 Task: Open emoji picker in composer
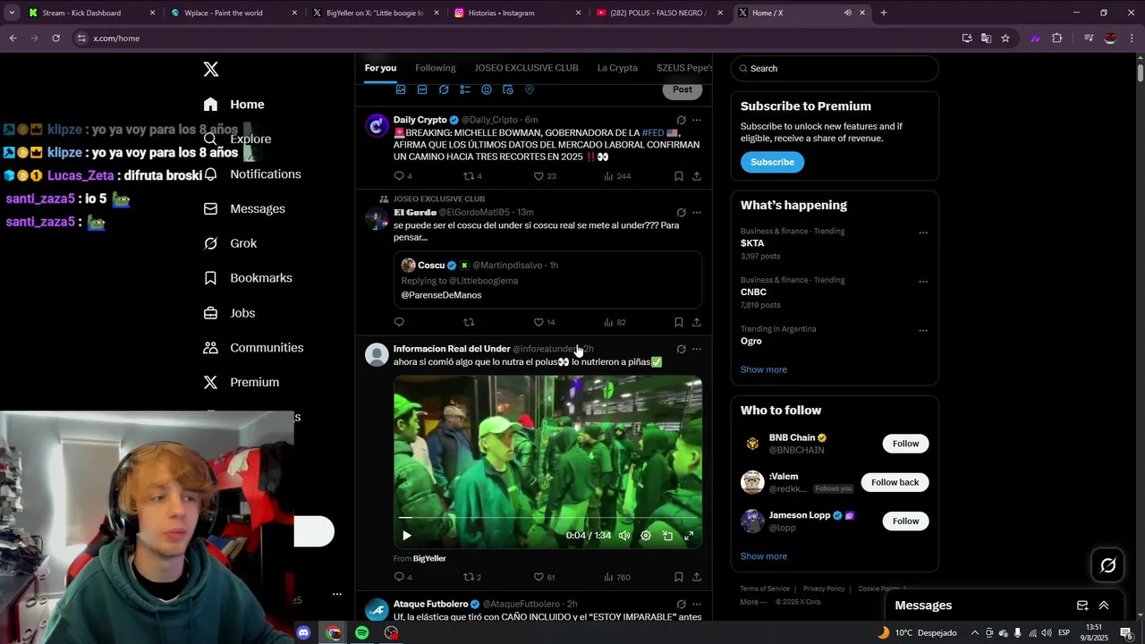487,89
